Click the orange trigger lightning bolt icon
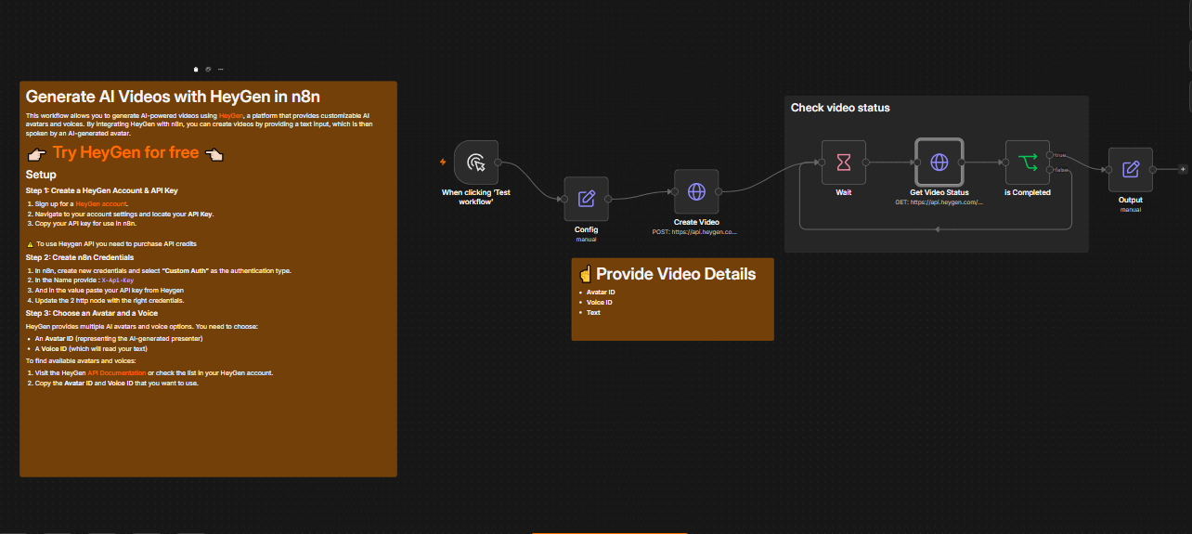Screen dimensions: 1192x534 [x=443, y=162]
